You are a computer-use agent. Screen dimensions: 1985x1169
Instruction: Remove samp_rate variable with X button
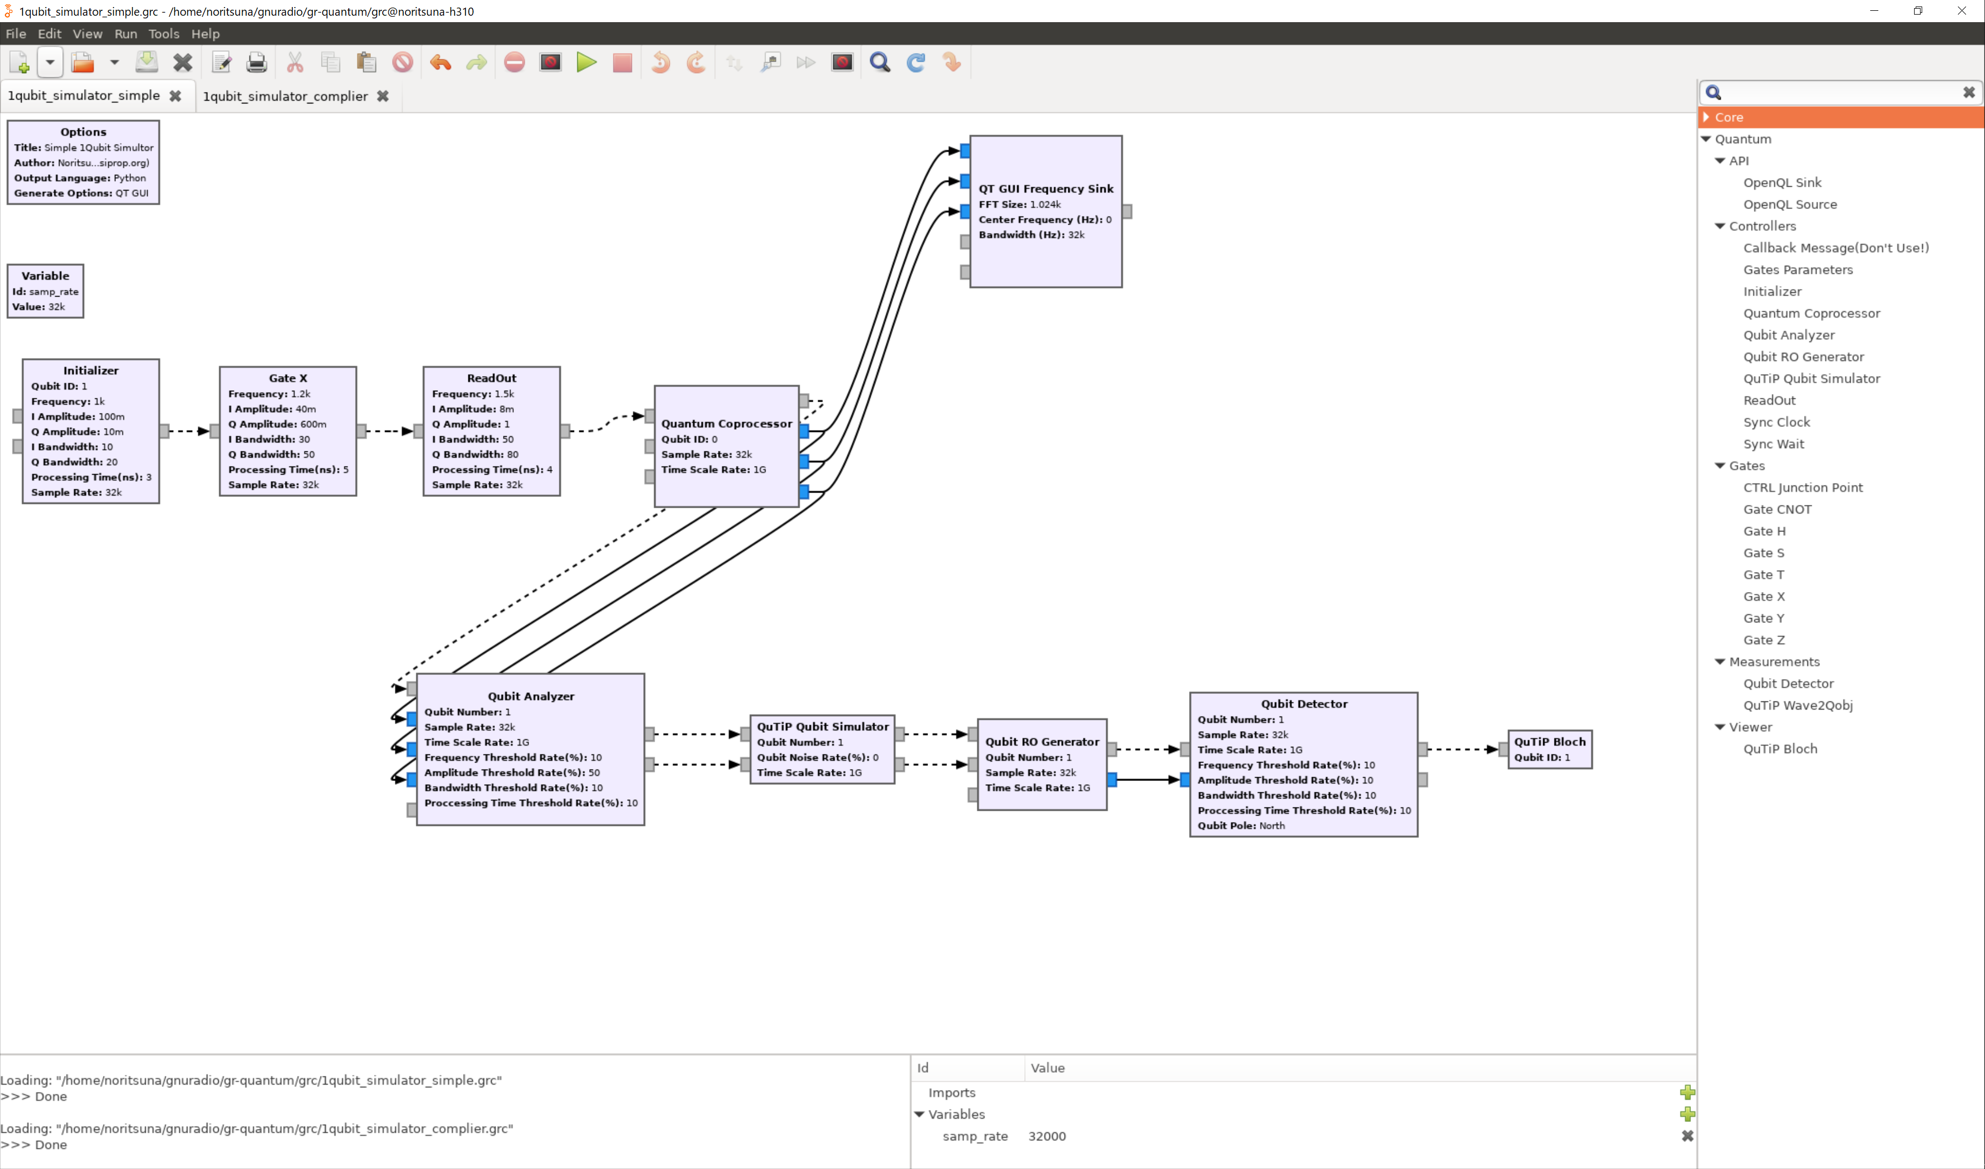pos(1686,1136)
